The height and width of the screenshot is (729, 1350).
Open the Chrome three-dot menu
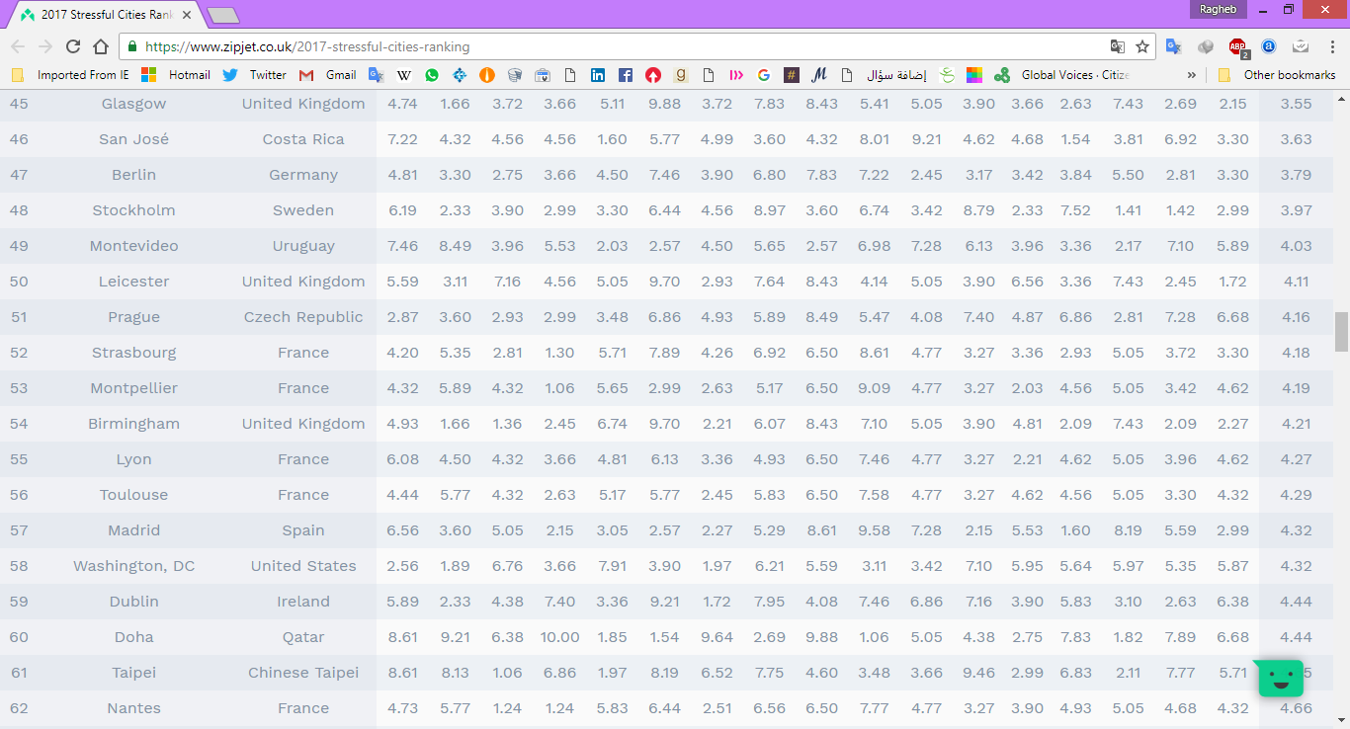coord(1331,46)
